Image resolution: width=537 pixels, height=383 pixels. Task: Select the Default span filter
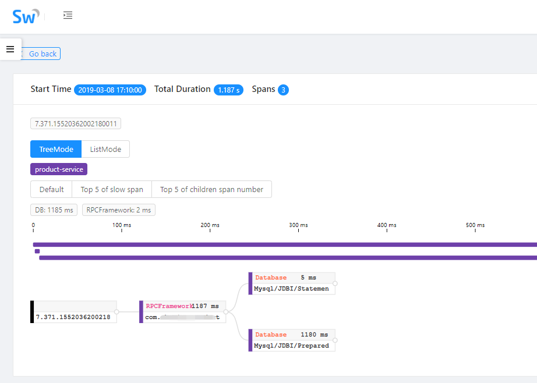pyautogui.click(x=51, y=189)
